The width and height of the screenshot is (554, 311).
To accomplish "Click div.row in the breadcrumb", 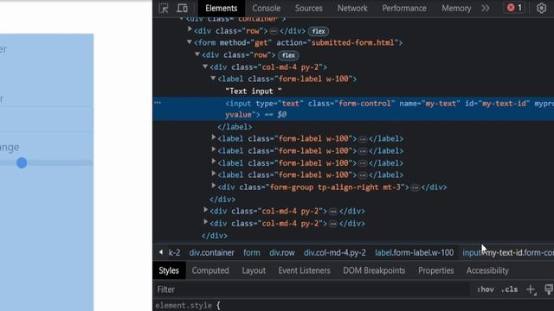I will [282, 253].
